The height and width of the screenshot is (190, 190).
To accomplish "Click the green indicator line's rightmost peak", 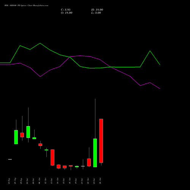I will coord(150,51).
